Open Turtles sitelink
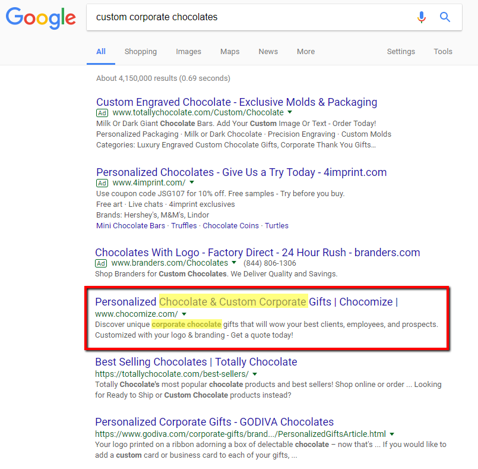The image size is (478, 469). pyautogui.click(x=277, y=225)
